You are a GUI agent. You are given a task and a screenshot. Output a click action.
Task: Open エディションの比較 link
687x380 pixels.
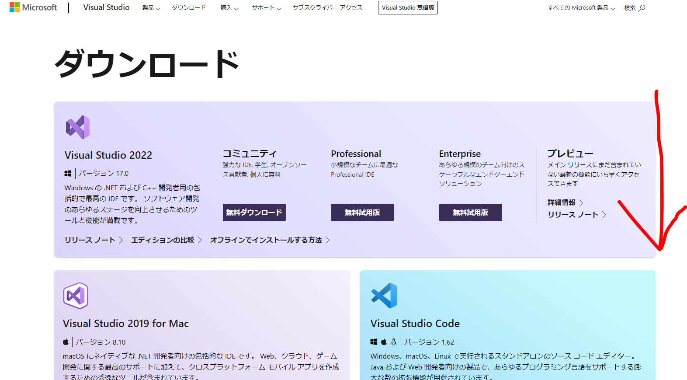coord(167,240)
